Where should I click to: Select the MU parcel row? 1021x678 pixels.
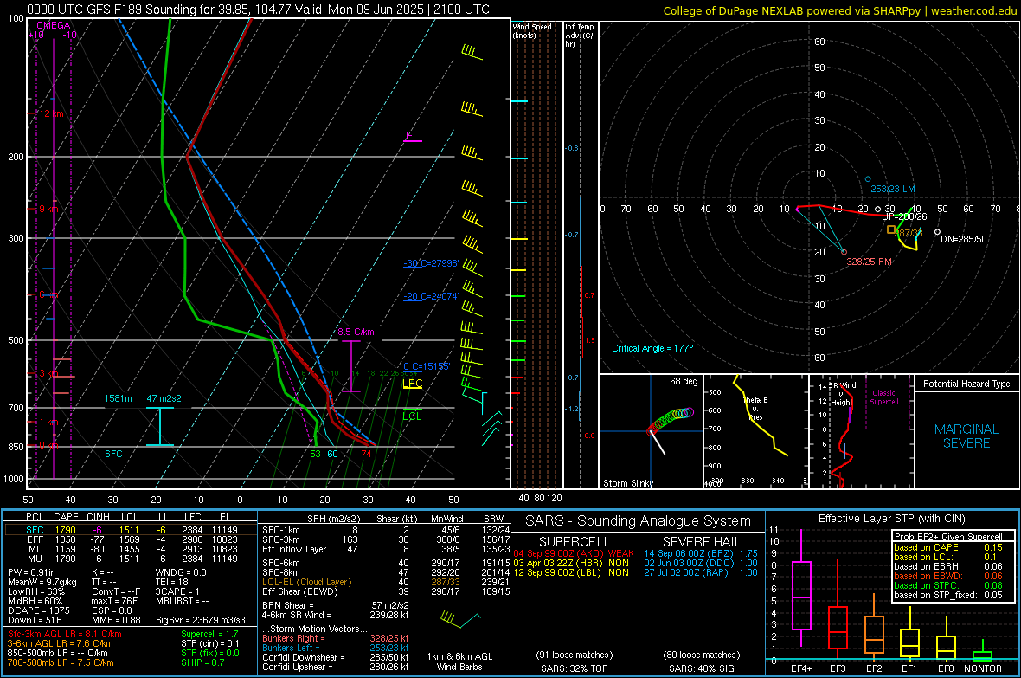pos(131,558)
